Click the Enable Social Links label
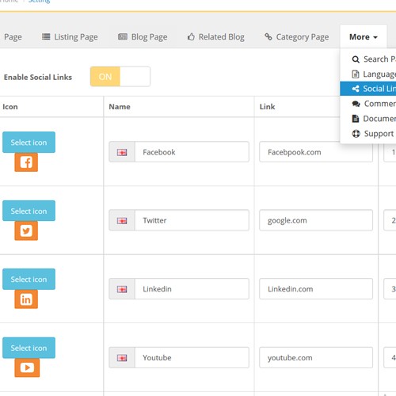Viewport: 396px width, 396px height. 38,77
